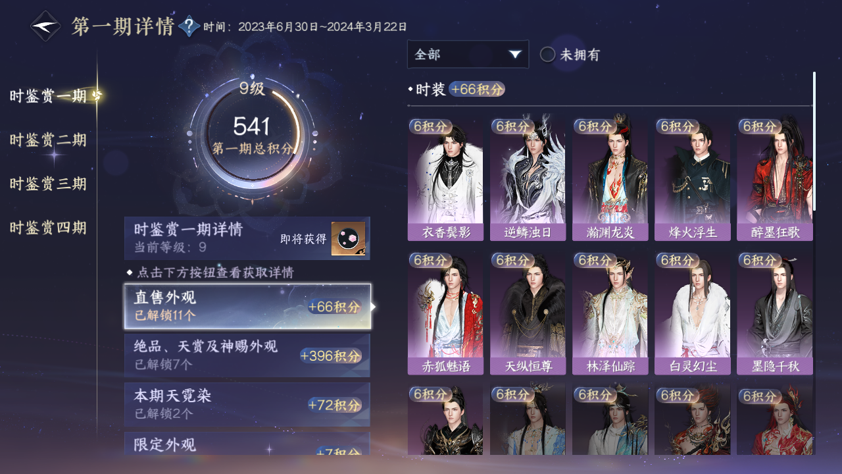This screenshot has width=842, height=474.
Task: Open 本期天霓染 details button
Action: (247, 404)
